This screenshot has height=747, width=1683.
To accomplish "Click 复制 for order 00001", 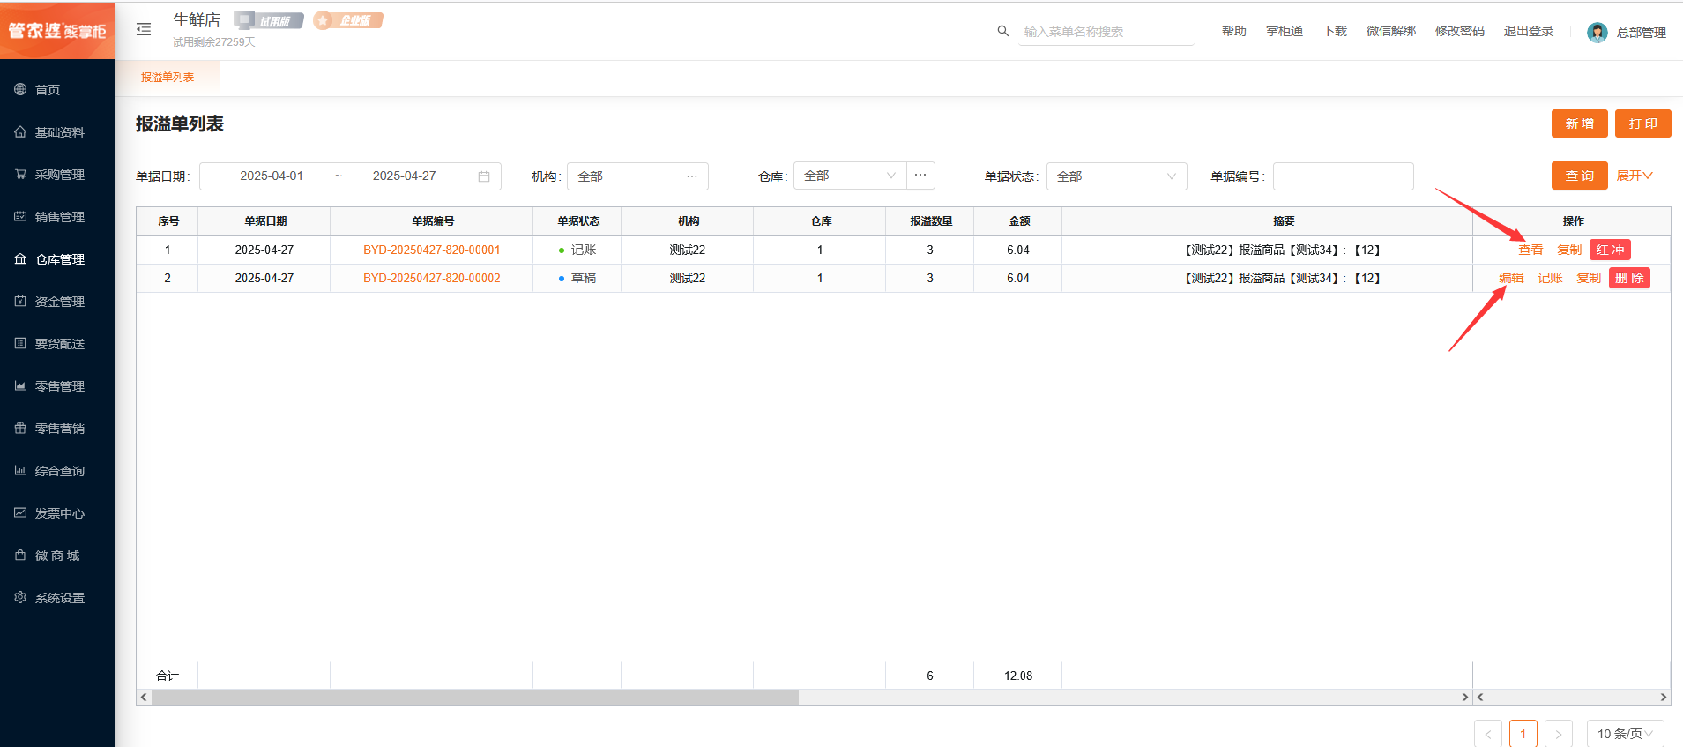I will coord(1569,250).
